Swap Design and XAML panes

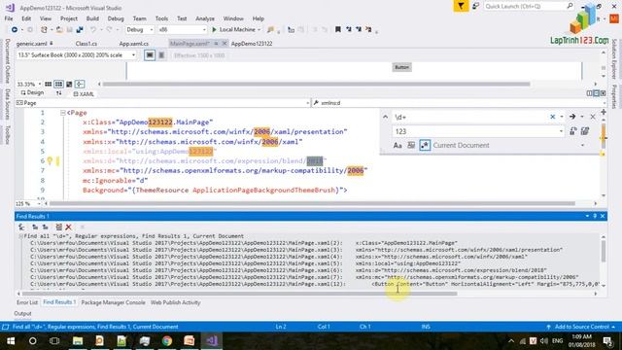(59, 93)
